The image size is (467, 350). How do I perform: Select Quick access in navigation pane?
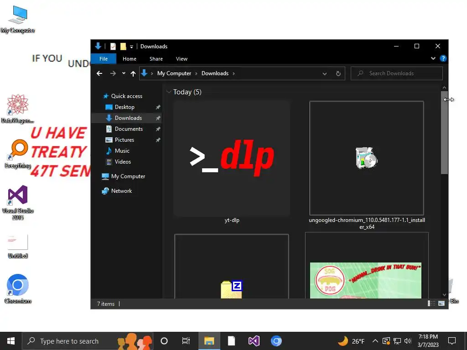[127, 96]
